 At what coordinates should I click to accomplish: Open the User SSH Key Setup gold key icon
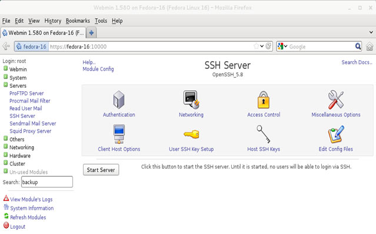point(191,134)
